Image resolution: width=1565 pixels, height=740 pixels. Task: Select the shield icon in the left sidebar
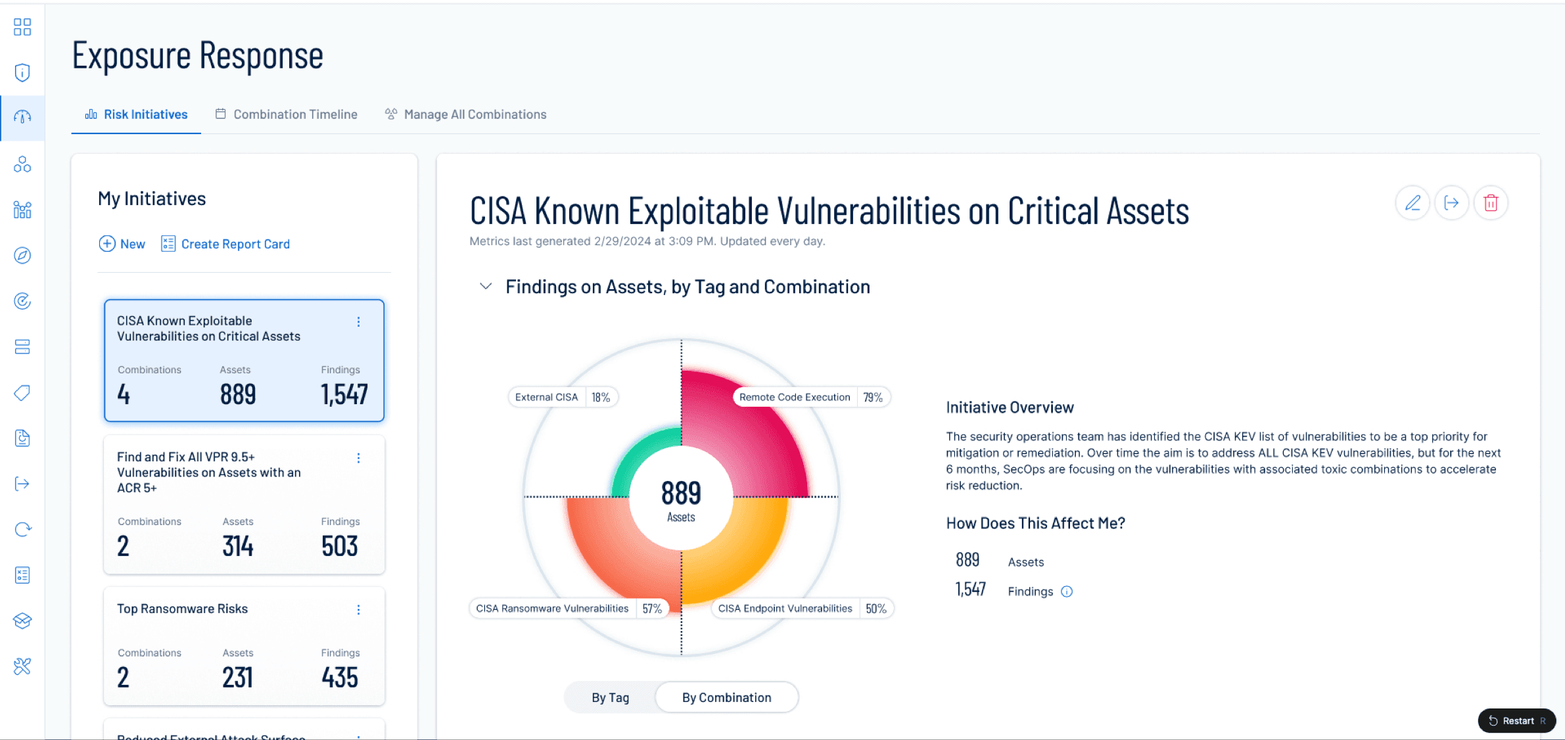pos(22,72)
